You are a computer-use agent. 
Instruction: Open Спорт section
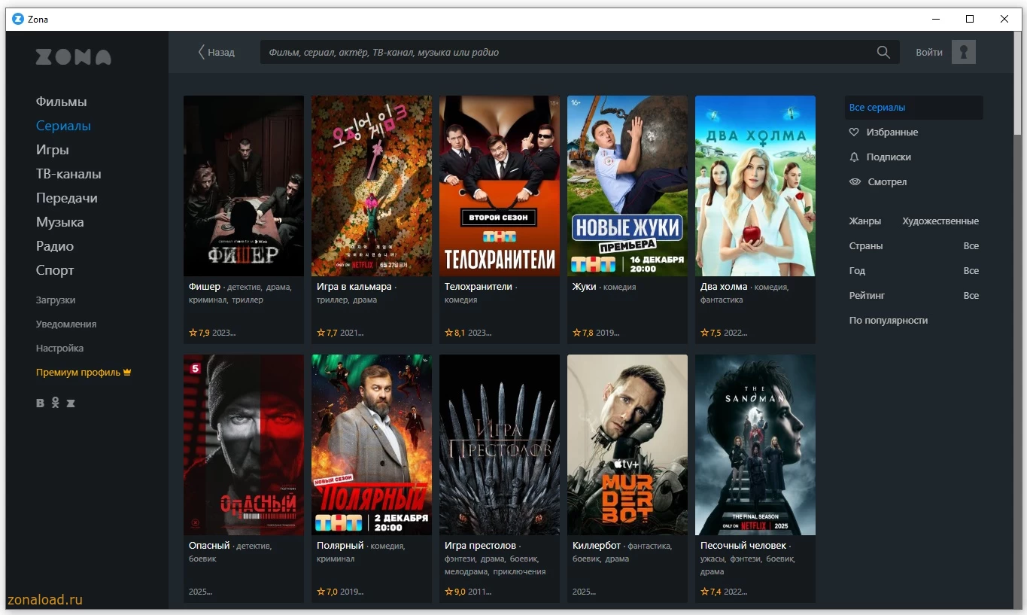pos(55,270)
